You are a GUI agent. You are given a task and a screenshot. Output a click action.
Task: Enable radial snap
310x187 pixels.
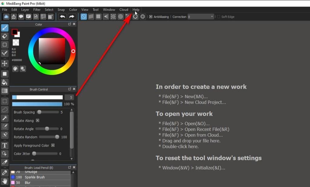point(113,17)
